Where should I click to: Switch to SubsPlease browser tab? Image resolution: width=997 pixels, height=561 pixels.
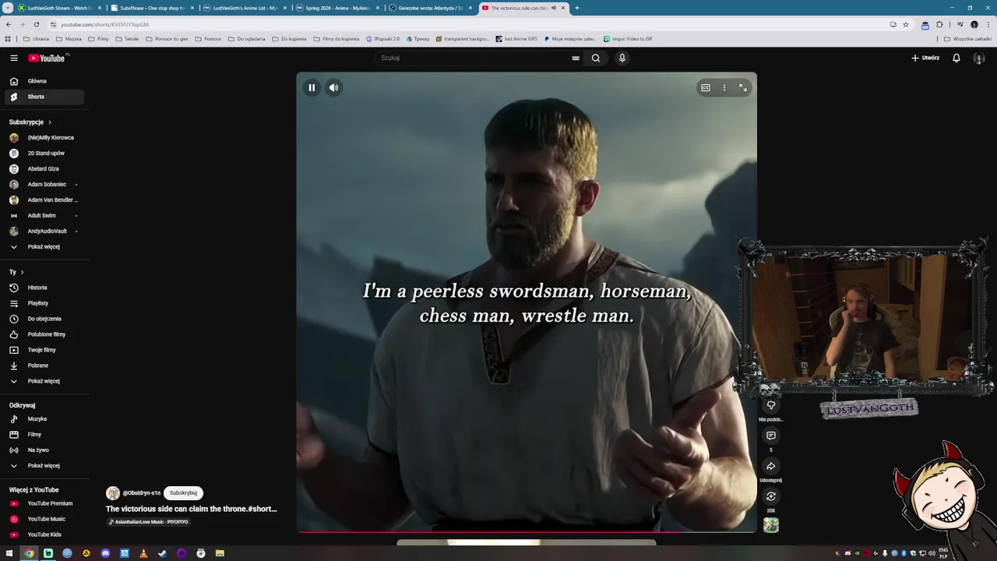click(151, 8)
